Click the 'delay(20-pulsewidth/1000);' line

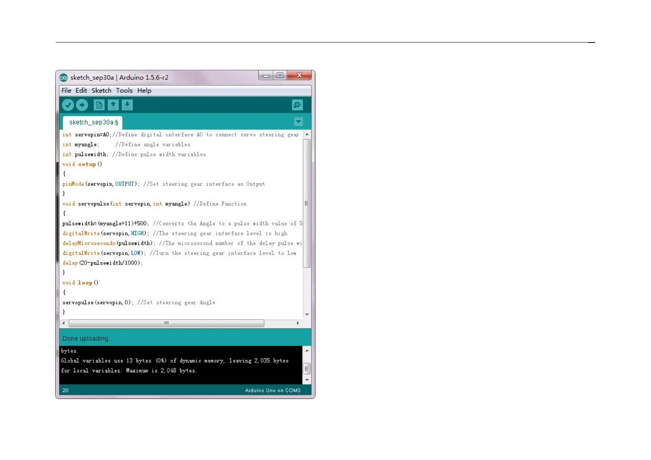[102, 263]
